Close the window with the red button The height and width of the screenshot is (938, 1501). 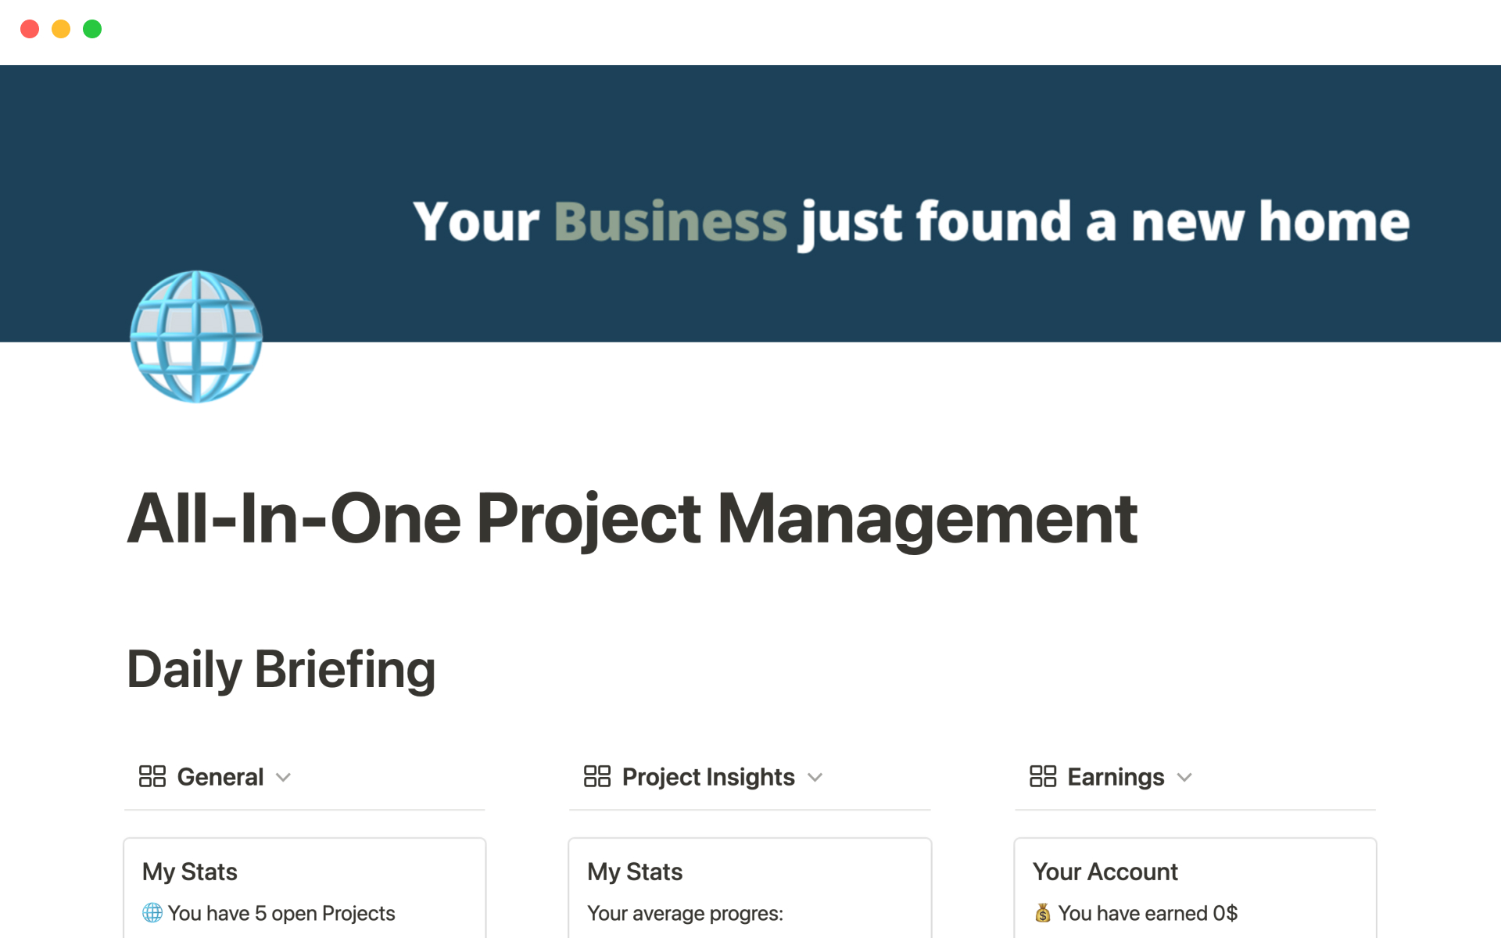[30, 29]
